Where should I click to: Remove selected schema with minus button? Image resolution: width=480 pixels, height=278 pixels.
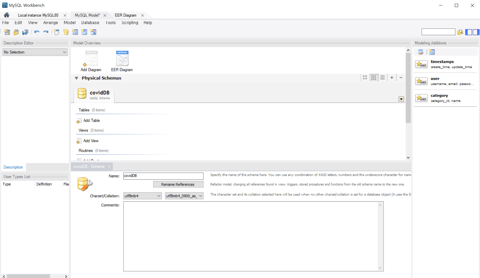[401, 78]
